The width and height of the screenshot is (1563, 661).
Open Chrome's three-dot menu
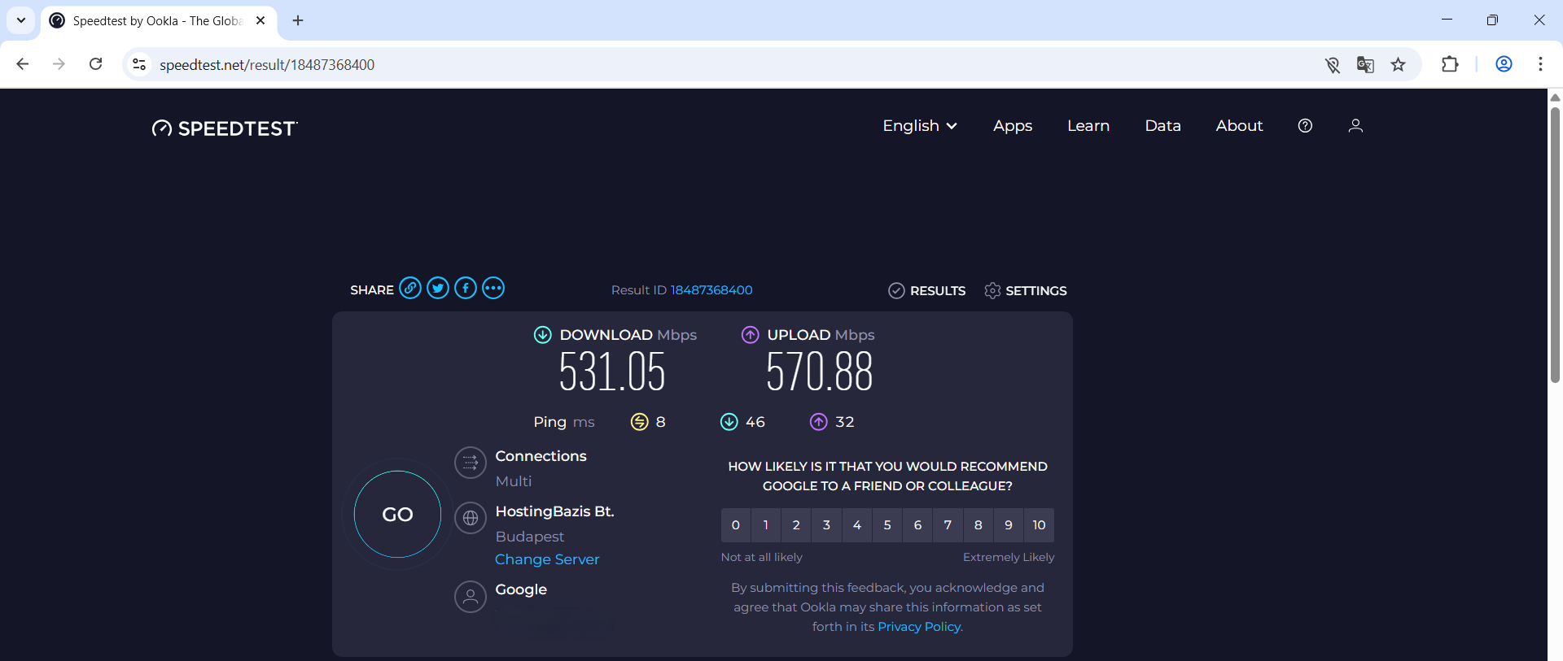click(x=1540, y=64)
